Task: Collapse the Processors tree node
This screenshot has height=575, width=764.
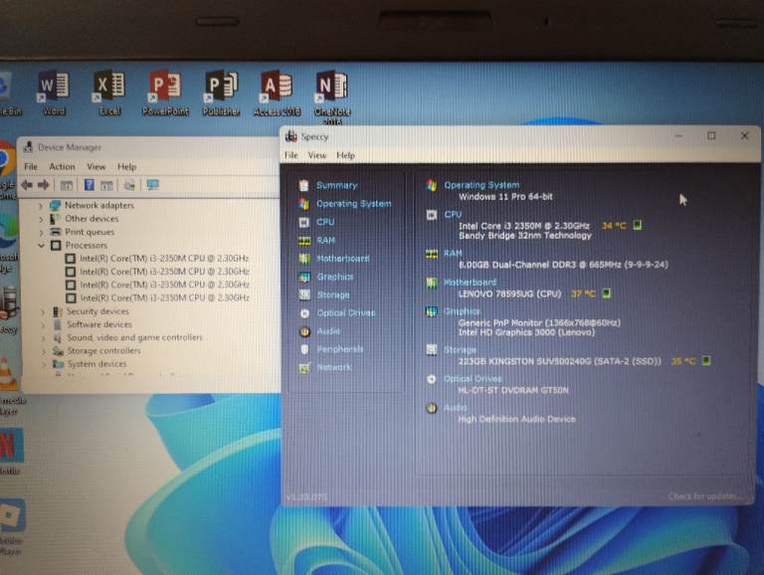Action: (42, 246)
